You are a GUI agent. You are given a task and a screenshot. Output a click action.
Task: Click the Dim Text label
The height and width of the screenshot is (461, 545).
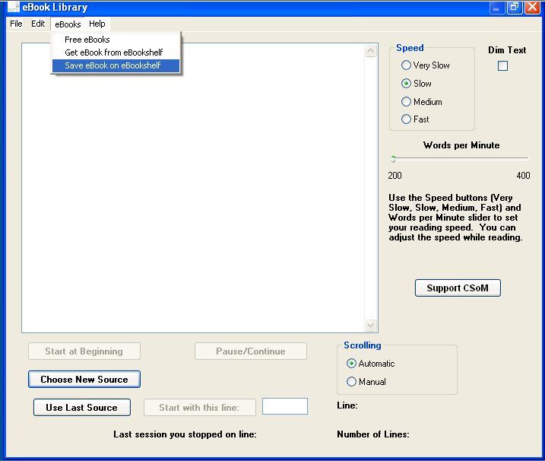[507, 50]
